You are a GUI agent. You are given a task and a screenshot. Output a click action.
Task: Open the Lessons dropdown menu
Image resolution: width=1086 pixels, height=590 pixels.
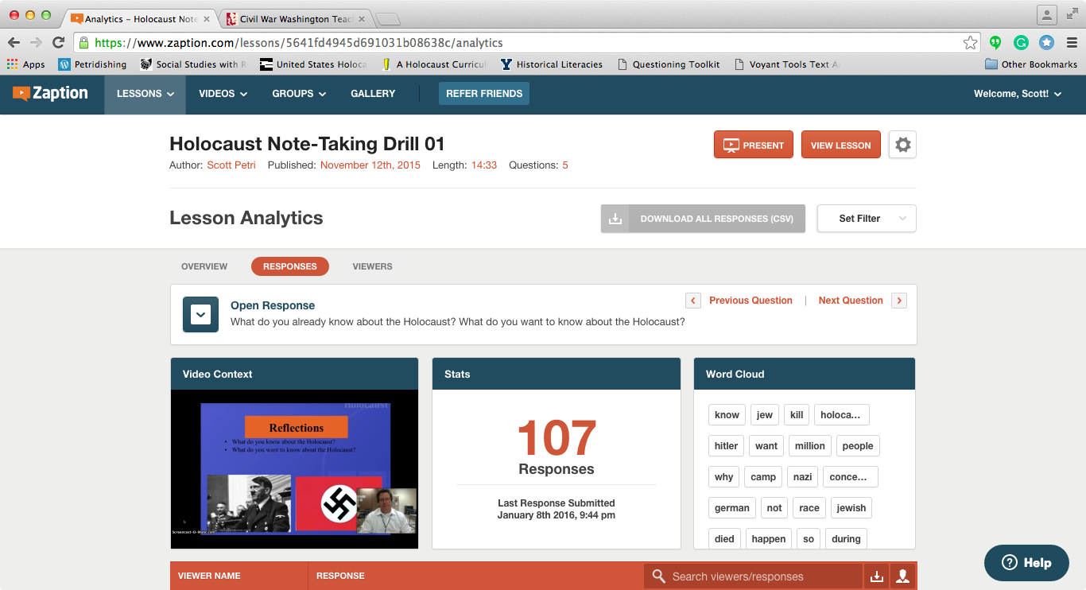pyautogui.click(x=145, y=94)
